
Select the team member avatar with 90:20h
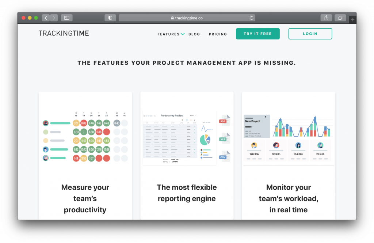pyautogui.click(x=276, y=145)
